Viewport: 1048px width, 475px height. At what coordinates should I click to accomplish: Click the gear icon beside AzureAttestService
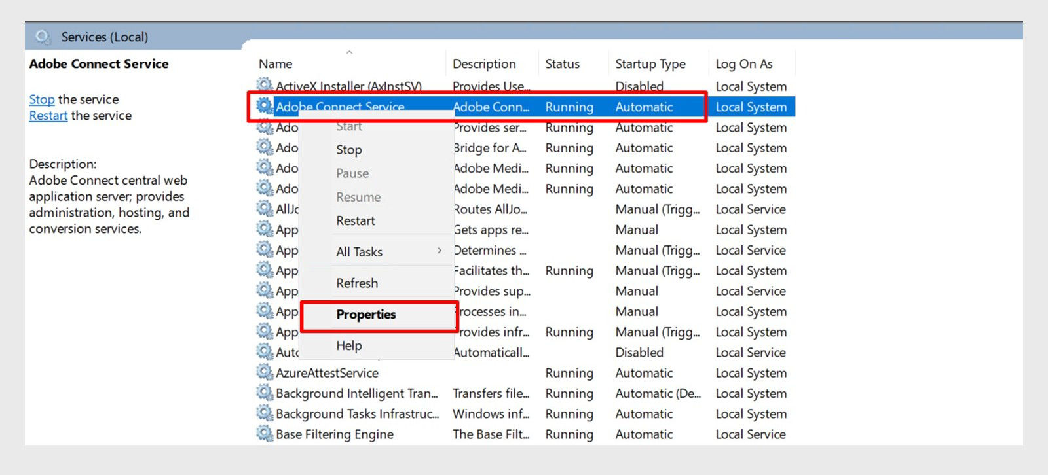click(265, 372)
